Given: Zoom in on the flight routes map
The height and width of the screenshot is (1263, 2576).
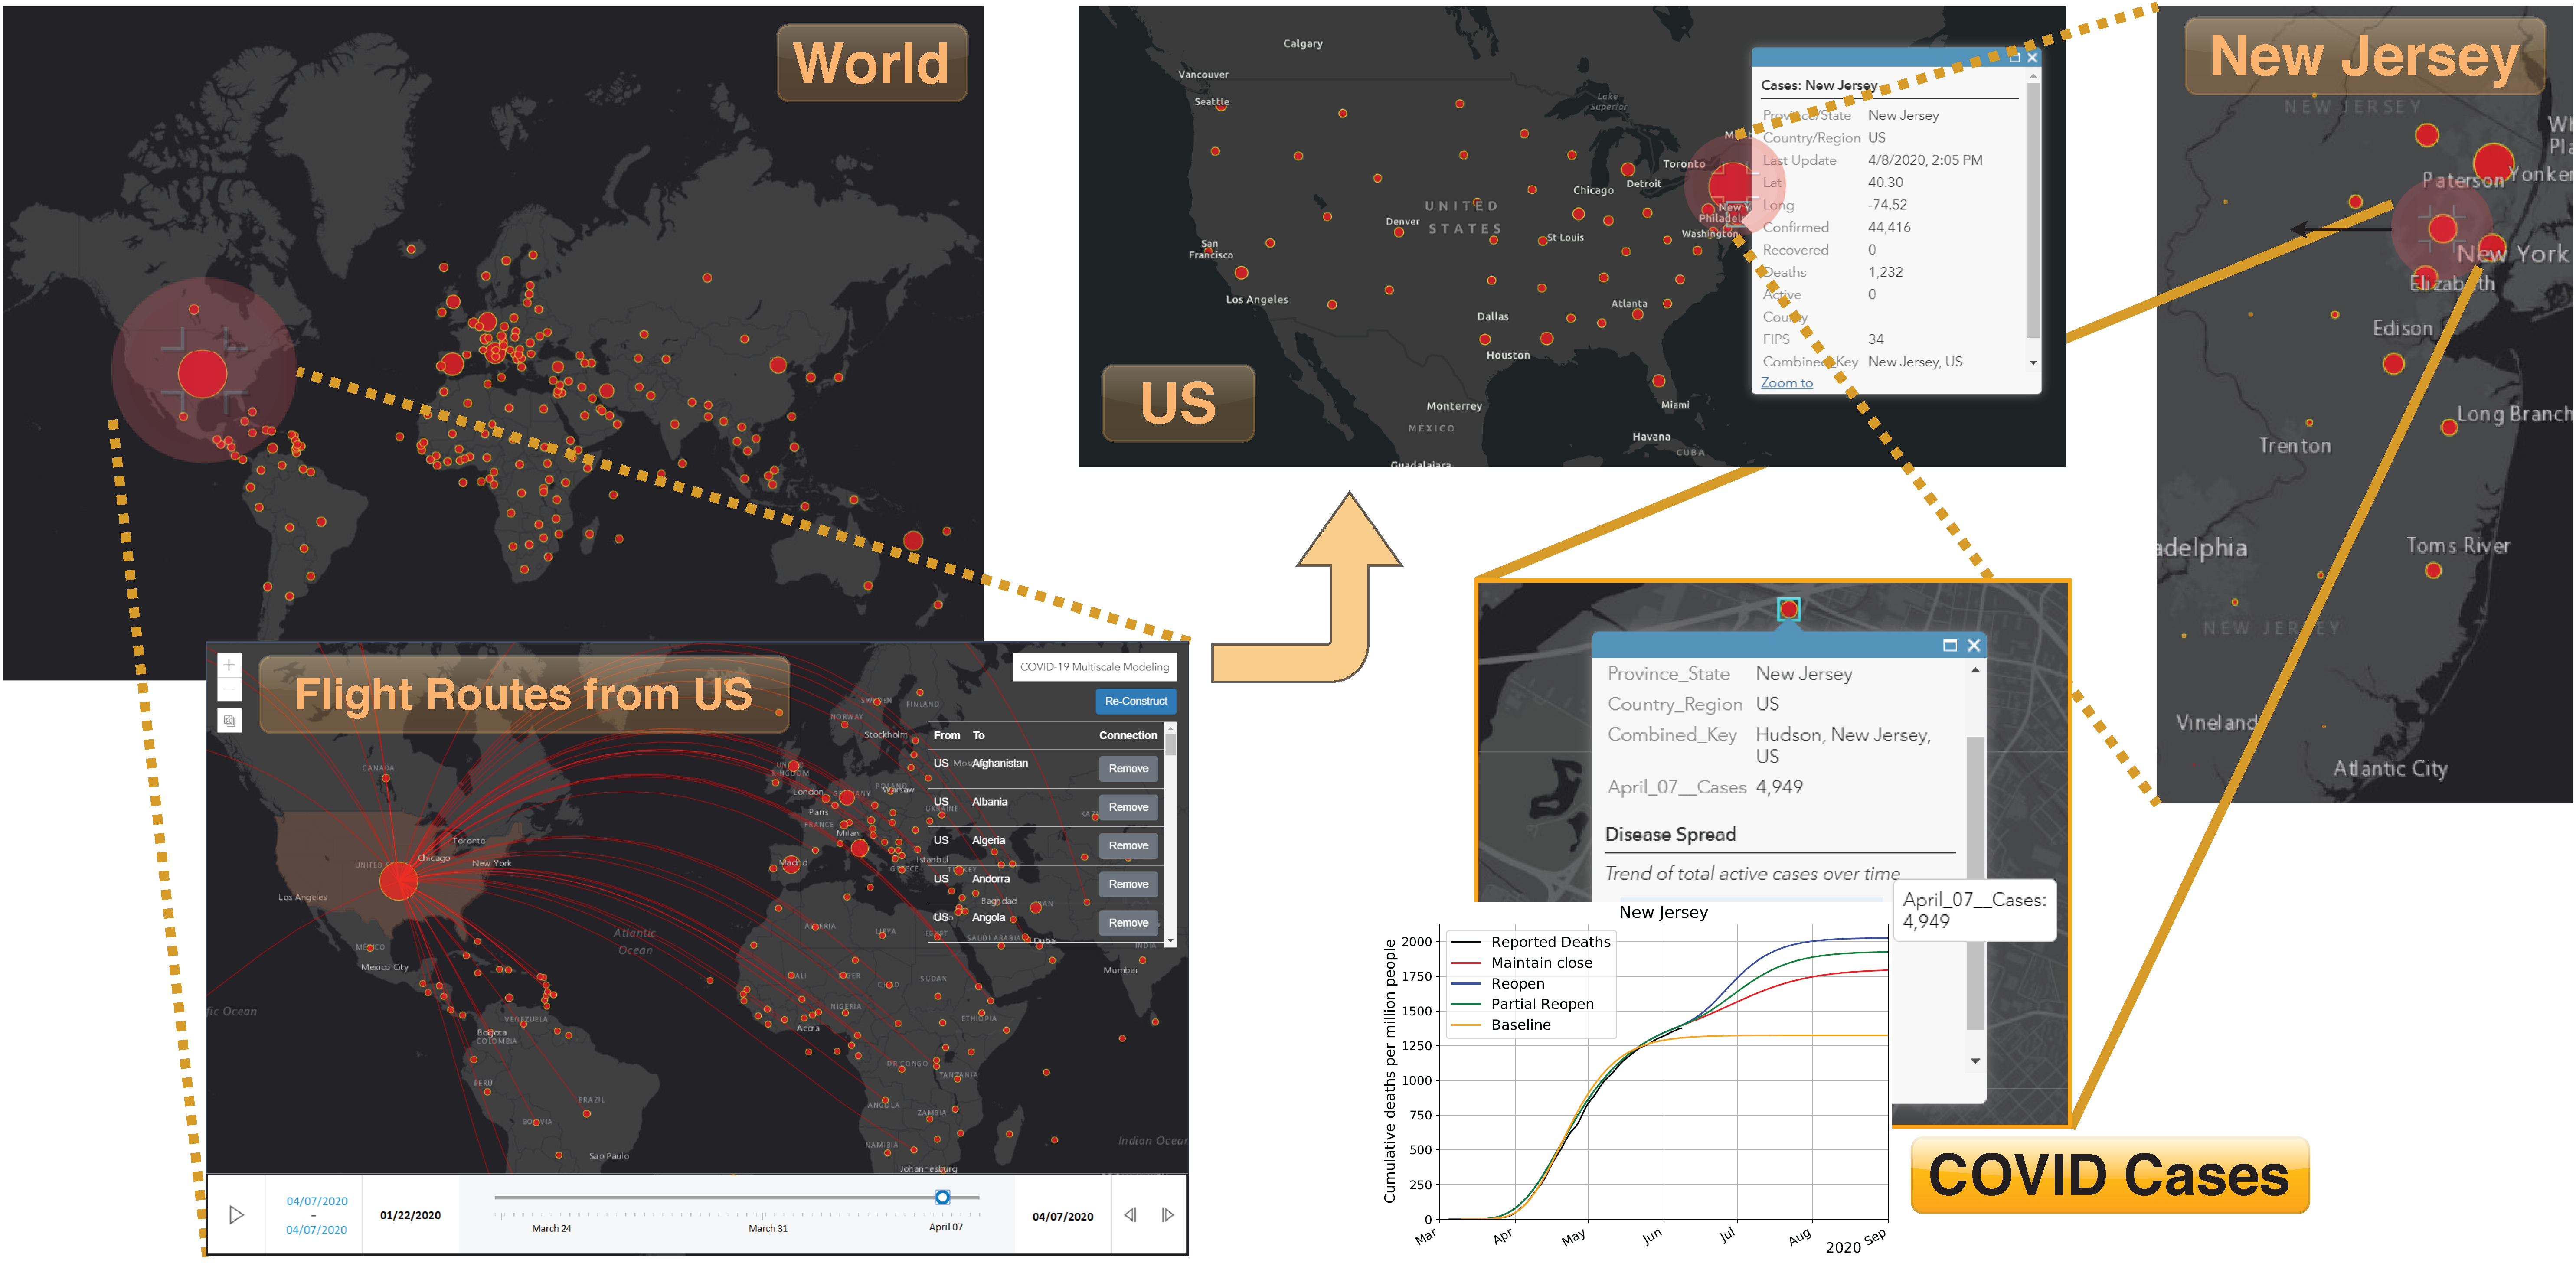Looking at the screenshot, I should [229, 665].
